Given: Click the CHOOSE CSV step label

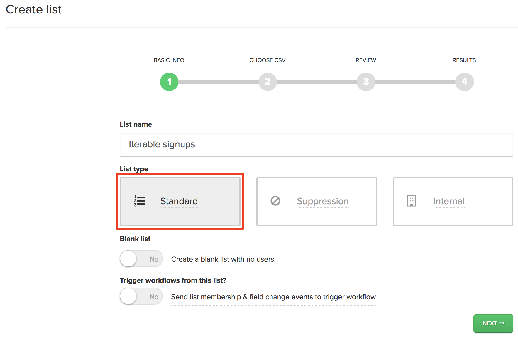Looking at the screenshot, I should [268, 60].
